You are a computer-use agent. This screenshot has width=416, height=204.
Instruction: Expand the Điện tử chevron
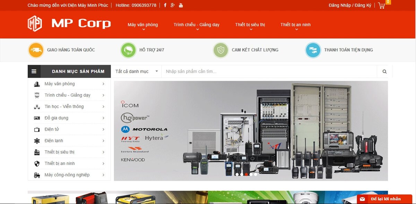click(x=103, y=130)
